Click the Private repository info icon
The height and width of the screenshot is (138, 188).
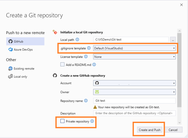click(92, 121)
